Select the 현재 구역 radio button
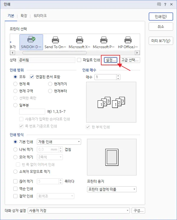This screenshot has width=177, height=220. pyautogui.click(x=15, y=91)
